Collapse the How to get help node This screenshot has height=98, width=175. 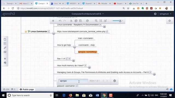point(75,47)
